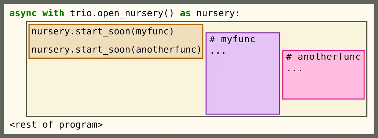Click the empty beige nursery area below the orange box
Viewport: 378px width, 138px height.
pos(116,88)
